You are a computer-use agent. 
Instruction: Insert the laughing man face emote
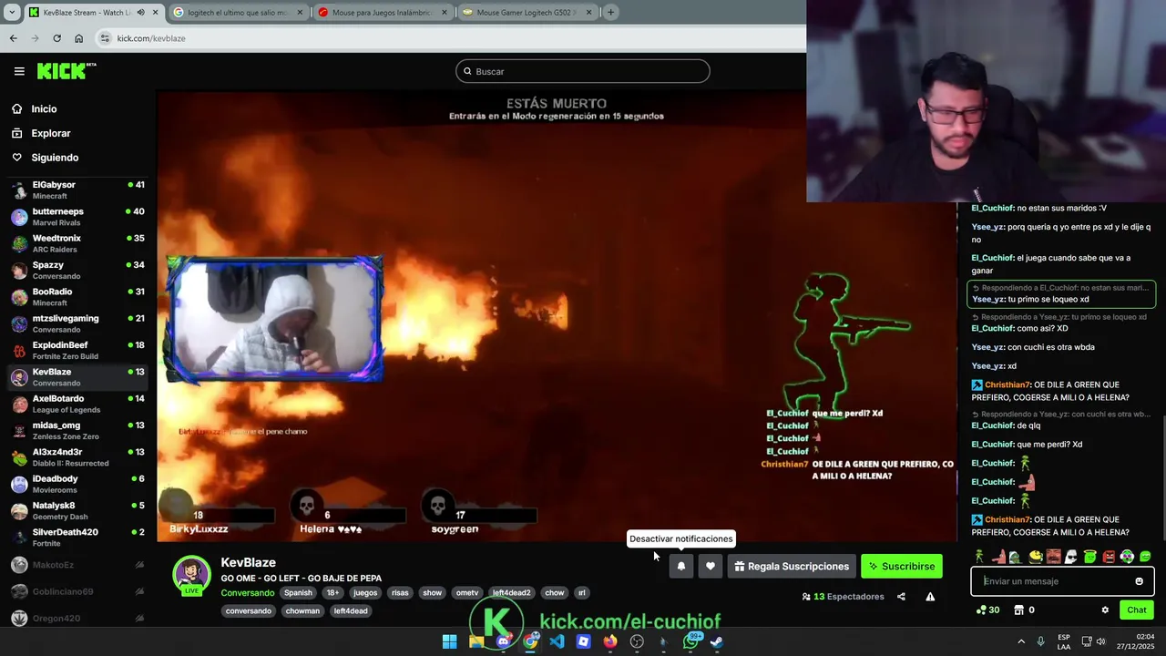tap(1054, 557)
